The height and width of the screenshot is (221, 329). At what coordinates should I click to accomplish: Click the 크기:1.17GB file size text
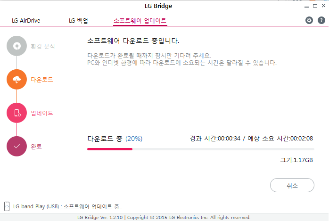pos(296,160)
